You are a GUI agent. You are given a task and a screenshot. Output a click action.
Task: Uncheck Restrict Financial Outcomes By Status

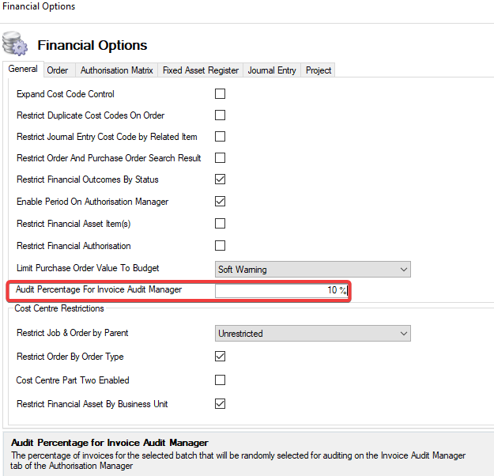221,179
